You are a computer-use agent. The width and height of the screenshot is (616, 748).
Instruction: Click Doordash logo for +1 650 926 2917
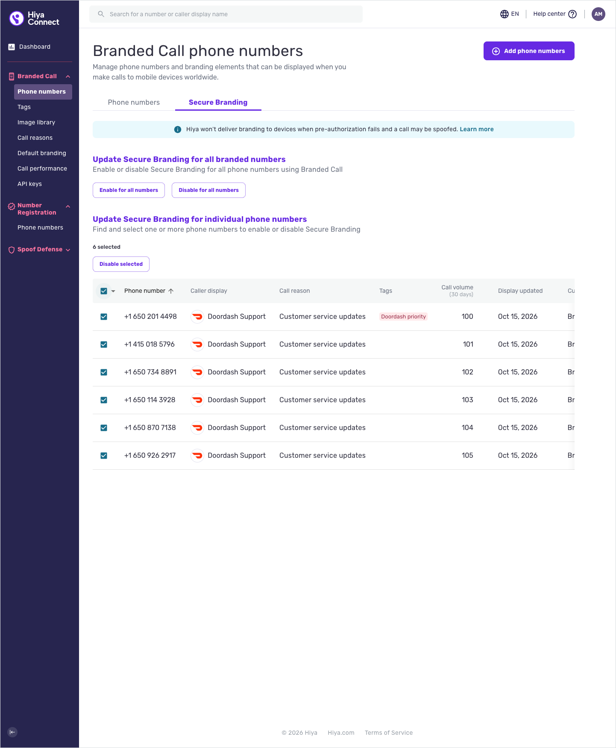point(197,456)
